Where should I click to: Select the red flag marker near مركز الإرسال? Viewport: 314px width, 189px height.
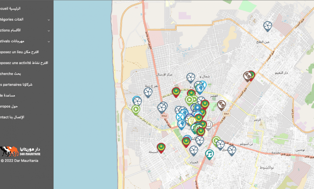click(176, 92)
